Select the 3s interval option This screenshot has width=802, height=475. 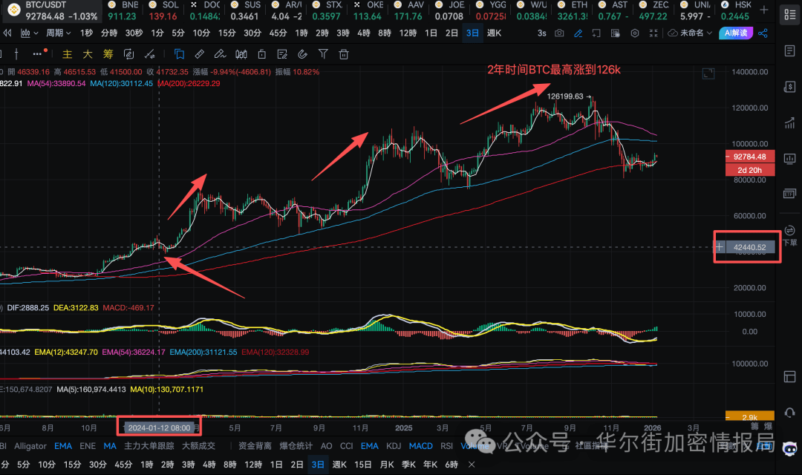pos(541,33)
